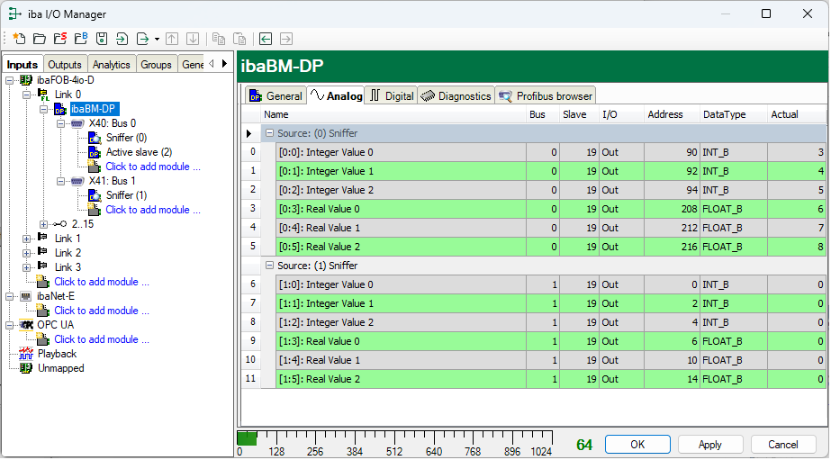This screenshot has width=831, height=460.
Task: Select Sniffer (0) under X40: Bus 0
Action: click(x=126, y=138)
